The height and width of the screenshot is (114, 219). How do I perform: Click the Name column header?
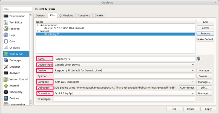(x=116, y=22)
